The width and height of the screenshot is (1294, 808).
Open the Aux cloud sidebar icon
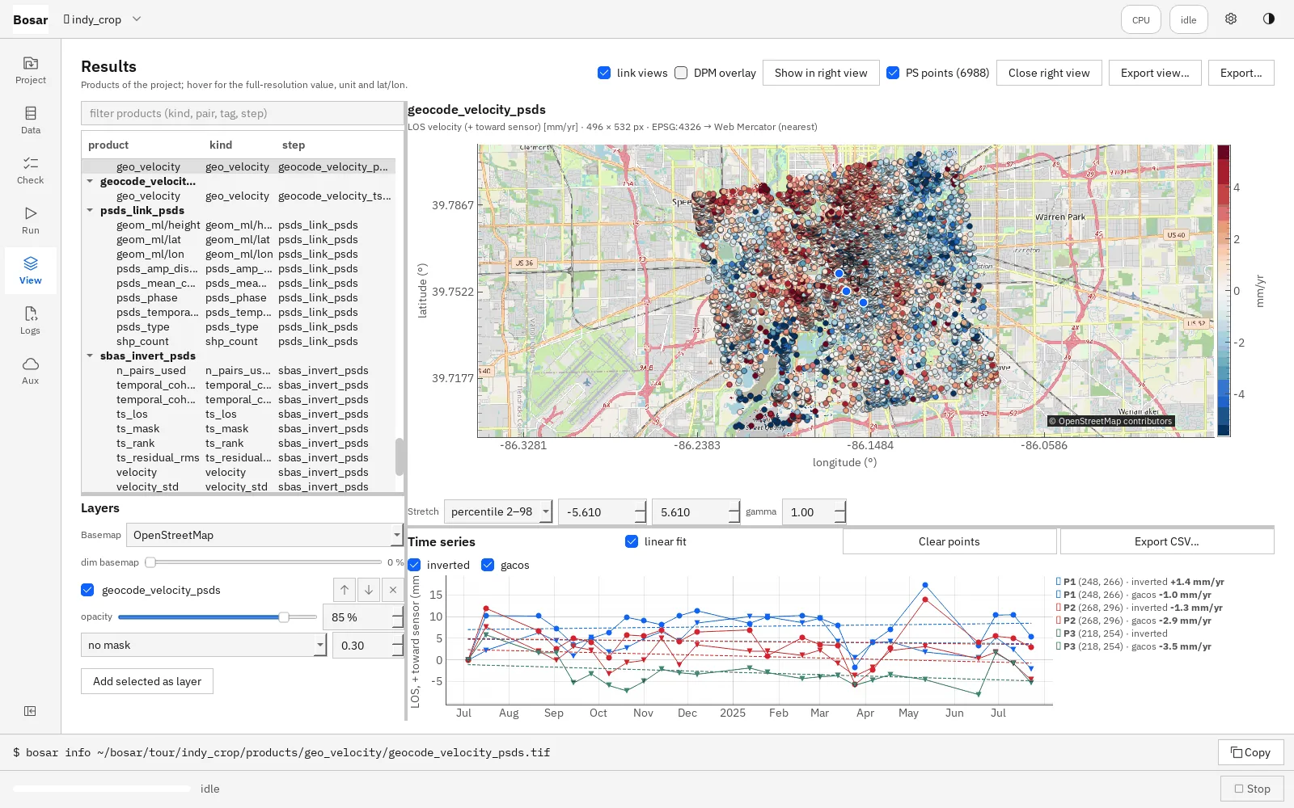pos(31,370)
